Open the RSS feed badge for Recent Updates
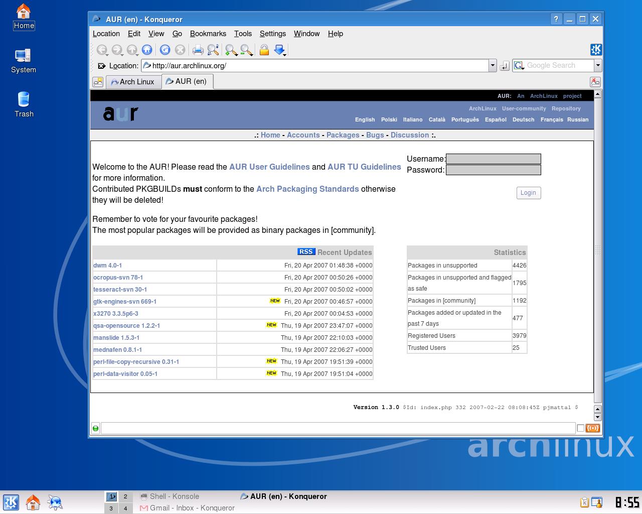The image size is (642, 514). pyautogui.click(x=306, y=252)
